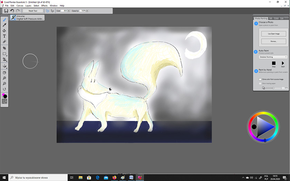Toggle the Show tracing paper checkbox
This screenshot has width=290, height=181.
click(260, 83)
